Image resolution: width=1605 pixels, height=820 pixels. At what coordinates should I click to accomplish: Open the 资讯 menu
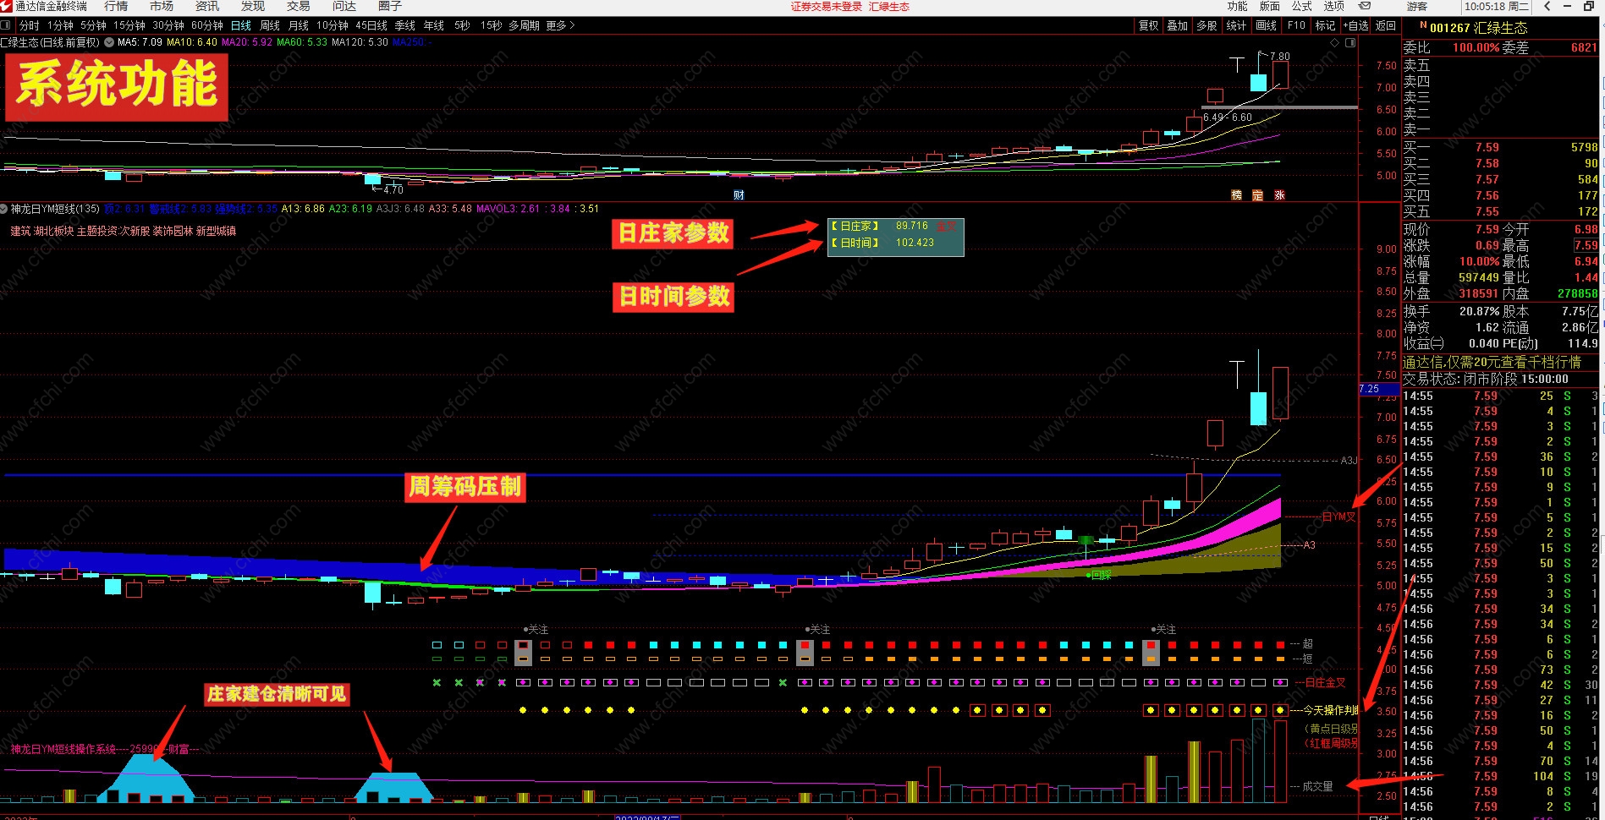click(x=207, y=7)
